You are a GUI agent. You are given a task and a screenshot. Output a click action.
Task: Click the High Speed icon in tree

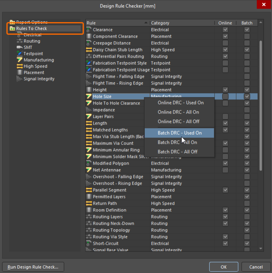pos(19,66)
